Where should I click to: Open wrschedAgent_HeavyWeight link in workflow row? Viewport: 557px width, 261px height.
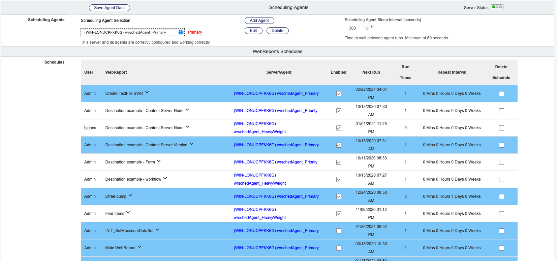click(x=260, y=179)
